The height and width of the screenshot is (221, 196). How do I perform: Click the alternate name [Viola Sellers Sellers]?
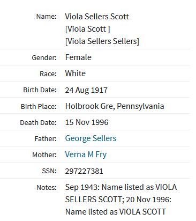(102, 41)
